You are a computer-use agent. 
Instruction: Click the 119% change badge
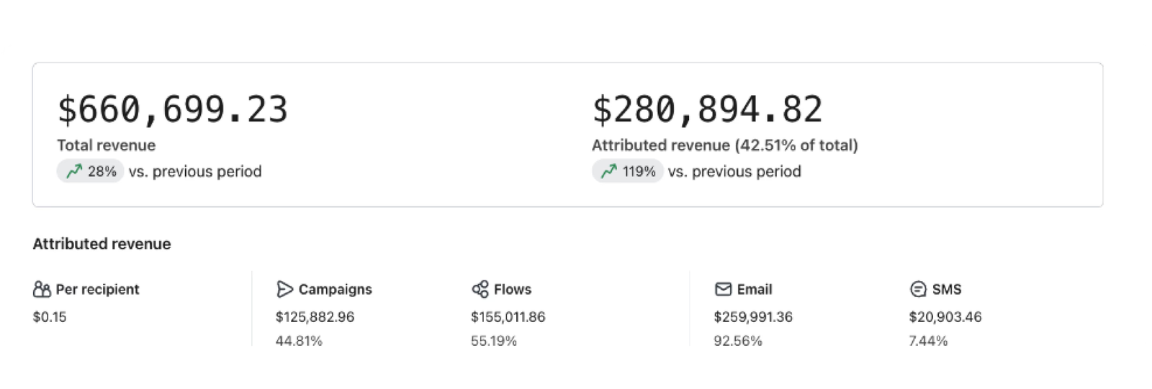pyautogui.click(x=628, y=171)
